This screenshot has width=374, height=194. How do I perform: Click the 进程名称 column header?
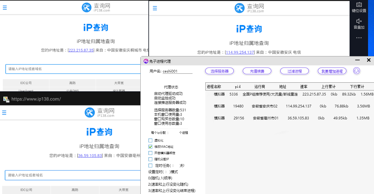coord(214,87)
